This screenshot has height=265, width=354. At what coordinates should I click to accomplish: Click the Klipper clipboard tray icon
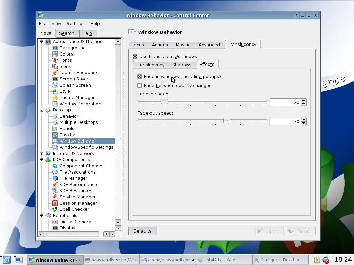click(x=317, y=260)
